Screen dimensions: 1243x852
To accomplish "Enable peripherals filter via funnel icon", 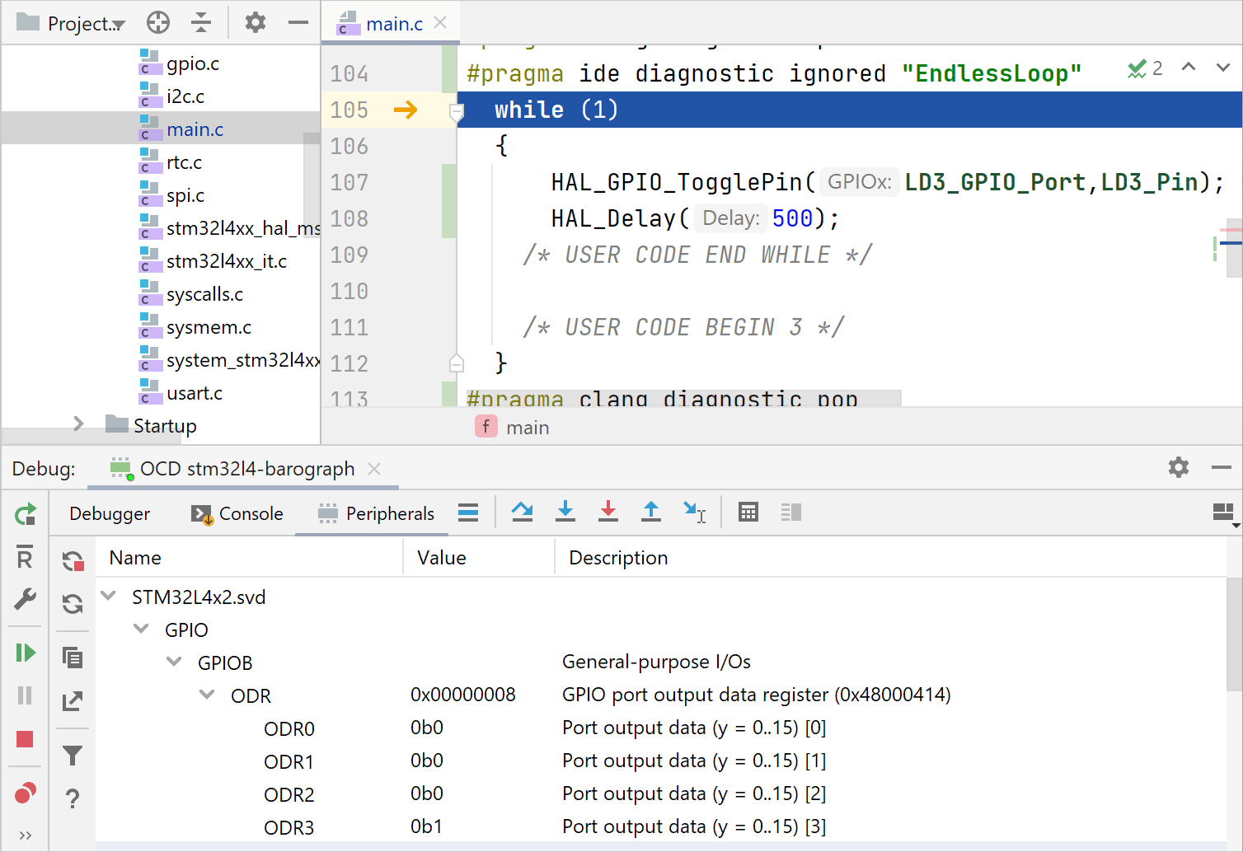I will click(73, 754).
